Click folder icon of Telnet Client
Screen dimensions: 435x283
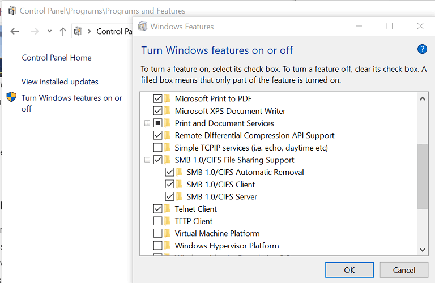[167, 208]
